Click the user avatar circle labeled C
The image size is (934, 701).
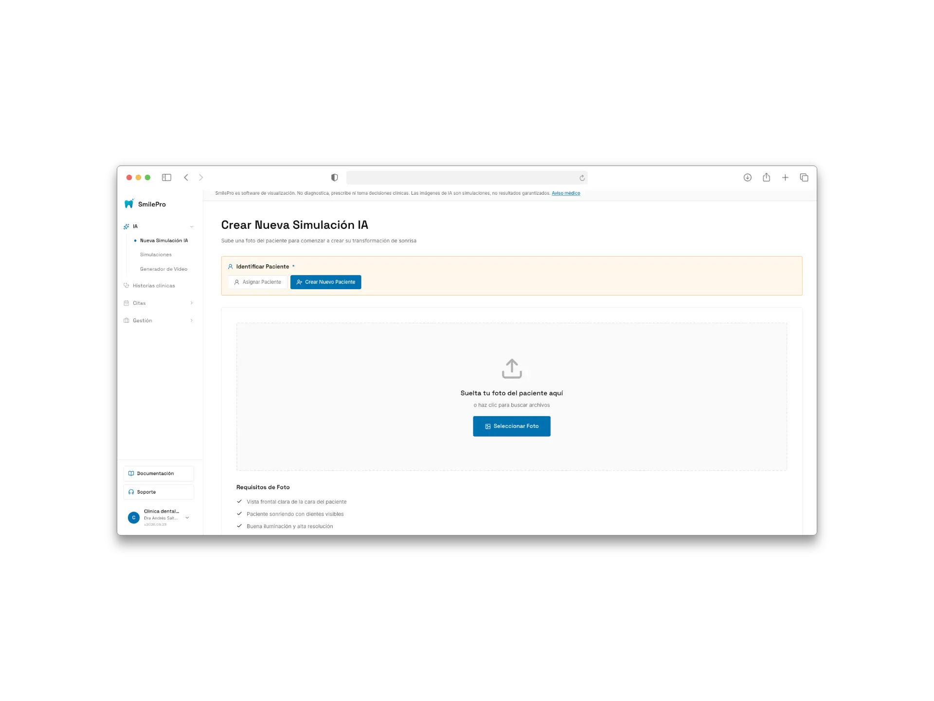coord(134,517)
